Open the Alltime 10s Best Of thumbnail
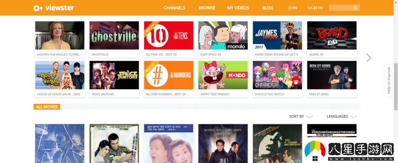Image resolution: width=398 pixels, height=163 pixels. click(x=168, y=36)
